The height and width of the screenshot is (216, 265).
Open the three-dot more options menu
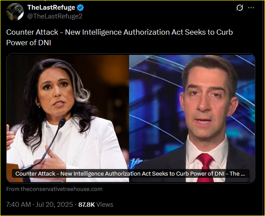(x=251, y=8)
